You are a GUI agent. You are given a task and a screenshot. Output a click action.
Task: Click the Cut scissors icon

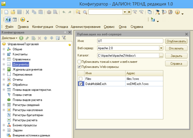click(27, 12)
